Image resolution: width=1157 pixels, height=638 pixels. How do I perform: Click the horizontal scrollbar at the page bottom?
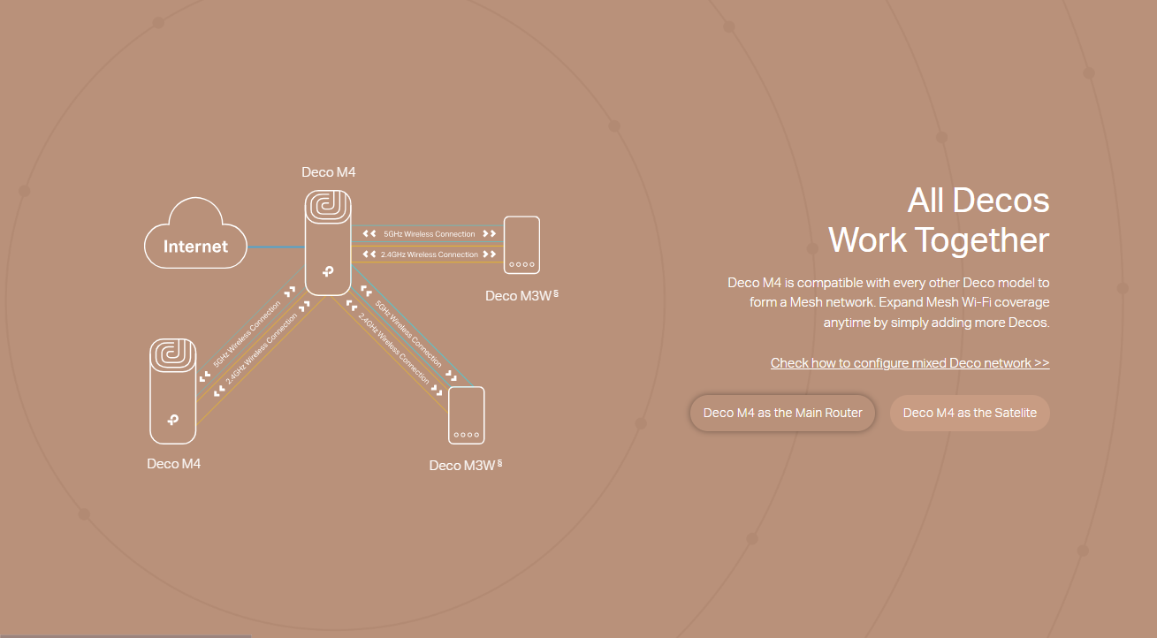pos(126,635)
